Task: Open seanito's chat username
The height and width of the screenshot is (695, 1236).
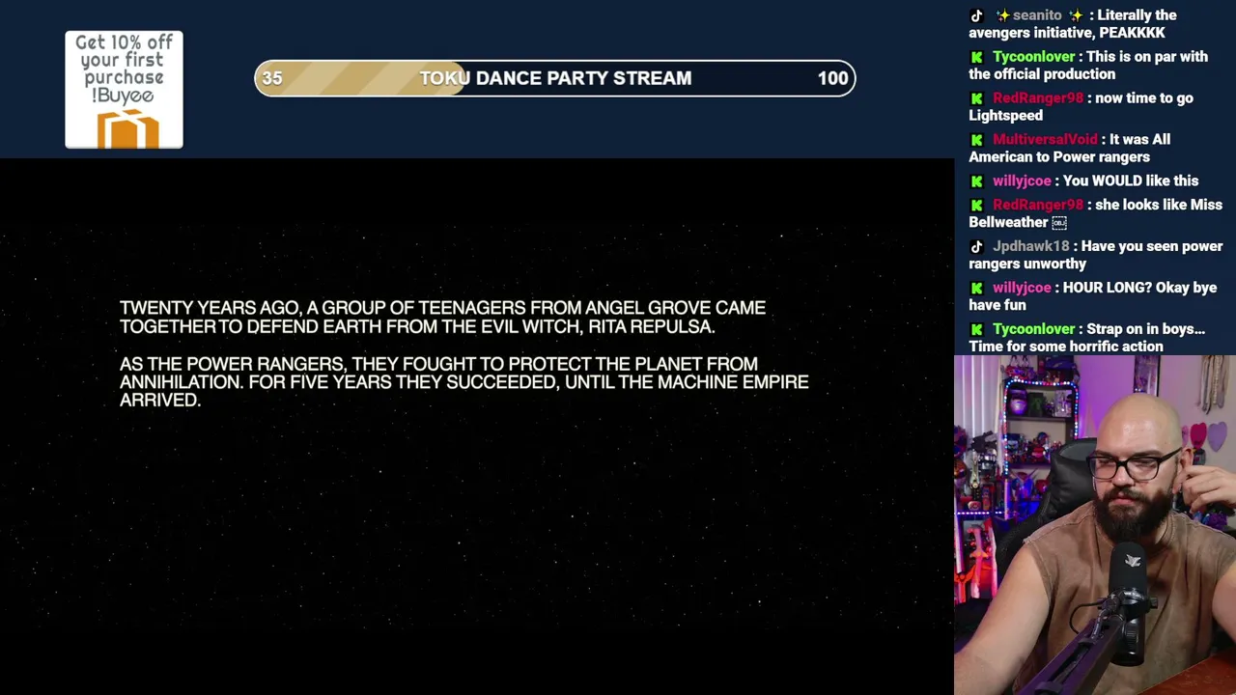Action: click(1039, 15)
